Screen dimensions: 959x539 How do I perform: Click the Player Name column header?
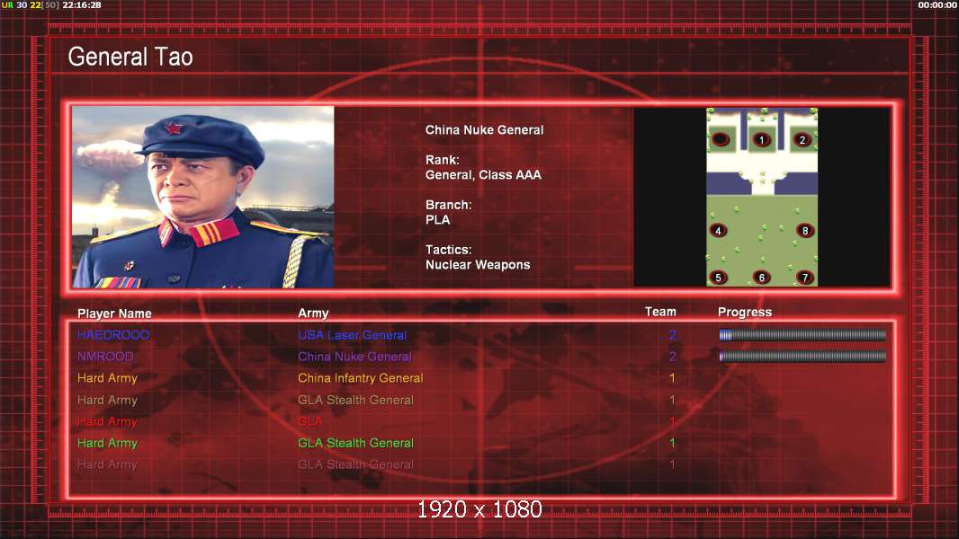coord(114,314)
